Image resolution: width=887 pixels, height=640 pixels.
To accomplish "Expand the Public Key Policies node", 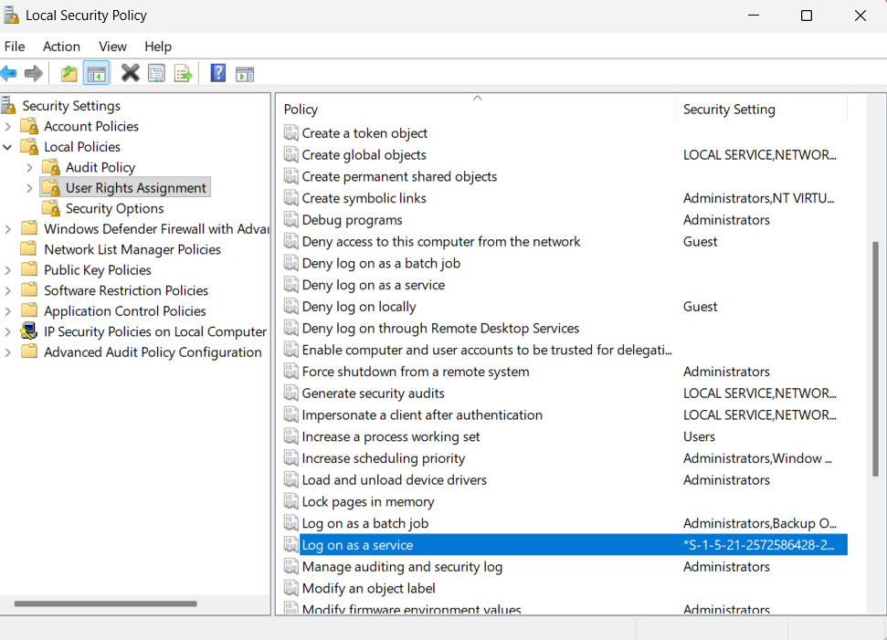I will pyautogui.click(x=8, y=270).
